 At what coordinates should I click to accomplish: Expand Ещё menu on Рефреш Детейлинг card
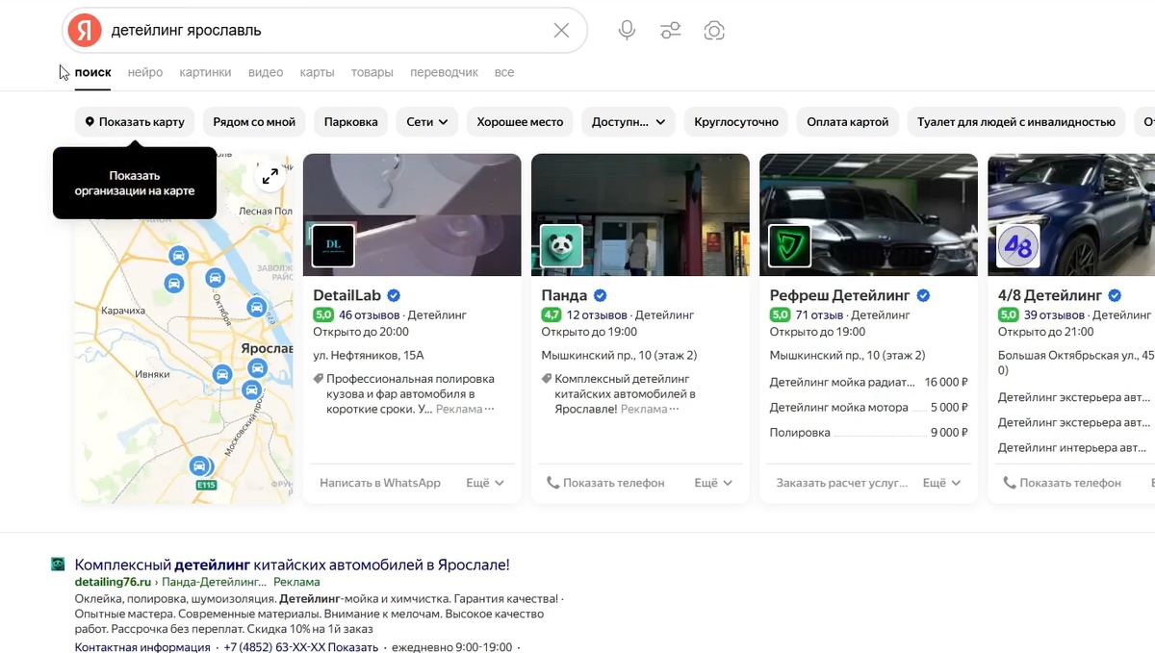941,483
